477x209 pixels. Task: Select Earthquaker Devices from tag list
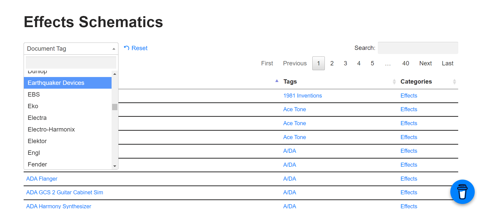(68, 83)
